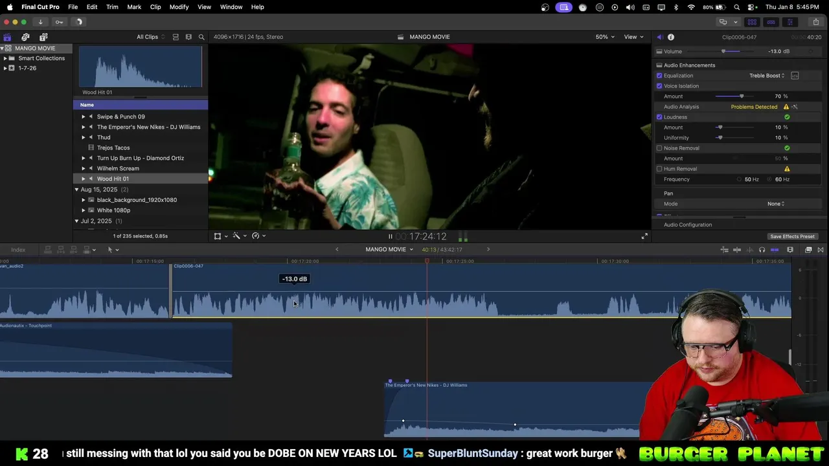Uncheck the Loudness checkbox
This screenshot has height=466, width=829.
coord(659,117)
